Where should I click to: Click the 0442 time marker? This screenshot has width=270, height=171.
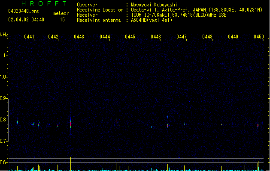point(53,37)
